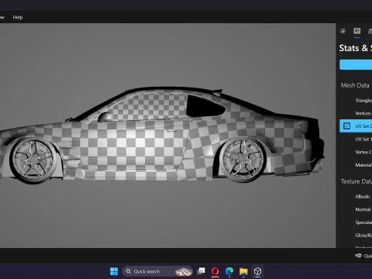Choose the Normal texture view
This screenshot has height=279, width=372.
(x=356, y=209)
